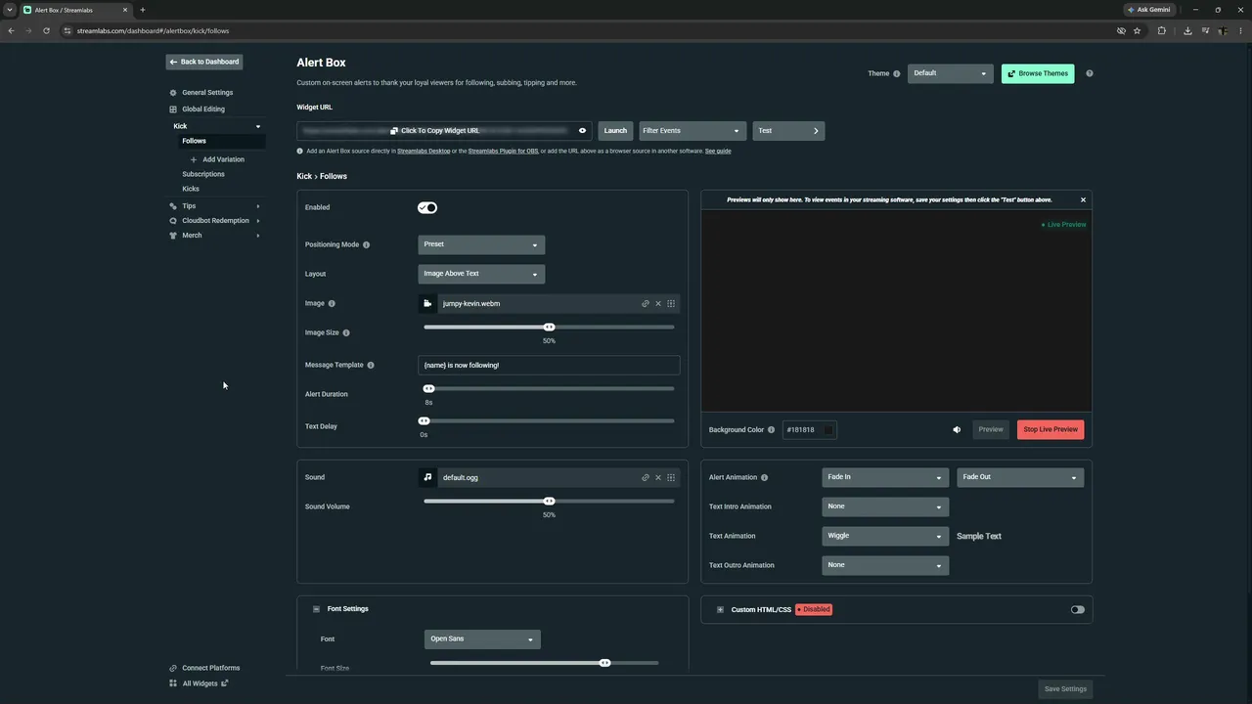Open the Open Sans font dropdown
This screenshot has width=1252, height=704.
482,639
